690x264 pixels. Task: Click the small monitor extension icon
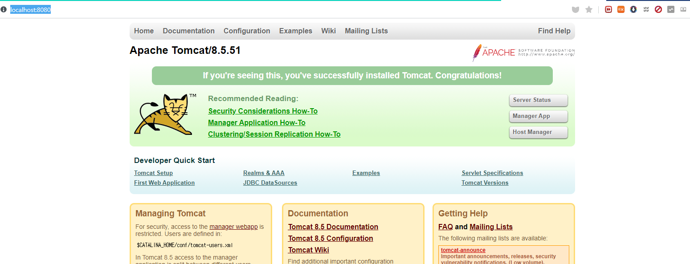[683, 9]
